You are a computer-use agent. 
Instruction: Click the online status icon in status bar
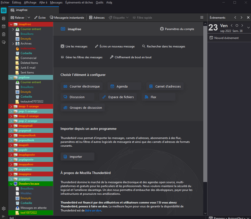(11, 218)
